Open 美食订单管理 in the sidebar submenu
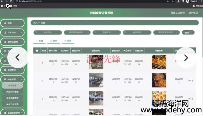The height and width of the screenshot is (116, 203). pos(12,104)
